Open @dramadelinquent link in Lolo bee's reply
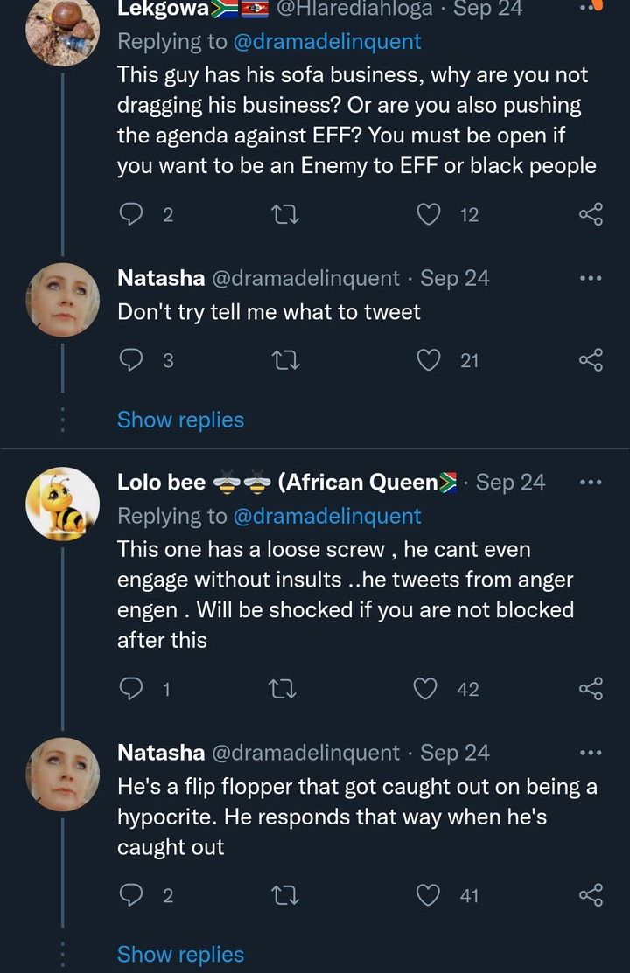 (326, 517)
